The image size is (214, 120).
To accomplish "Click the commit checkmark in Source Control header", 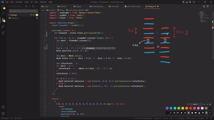I will 30,6.
